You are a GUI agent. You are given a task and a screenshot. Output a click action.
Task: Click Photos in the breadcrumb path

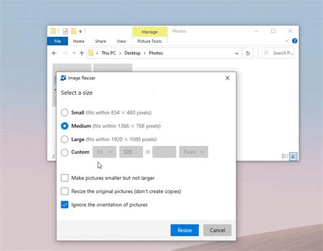coord(156,53)
